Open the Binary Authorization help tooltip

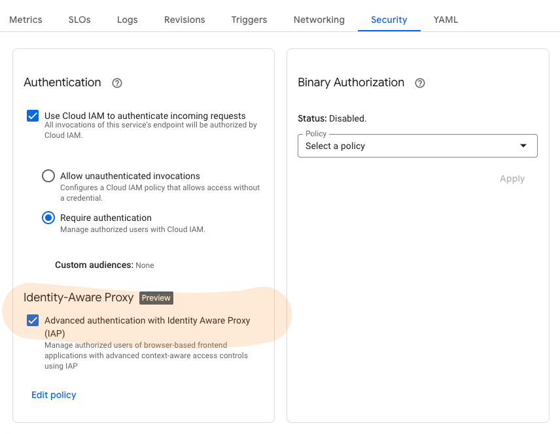[419, 83]
